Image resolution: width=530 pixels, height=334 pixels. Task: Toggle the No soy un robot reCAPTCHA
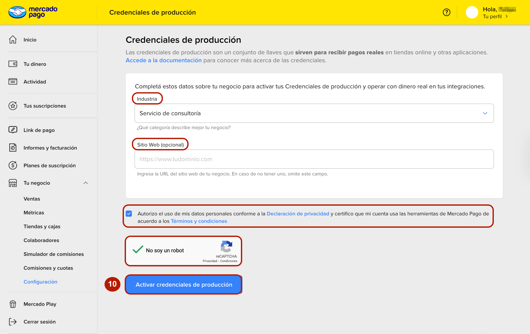(138, 250)
